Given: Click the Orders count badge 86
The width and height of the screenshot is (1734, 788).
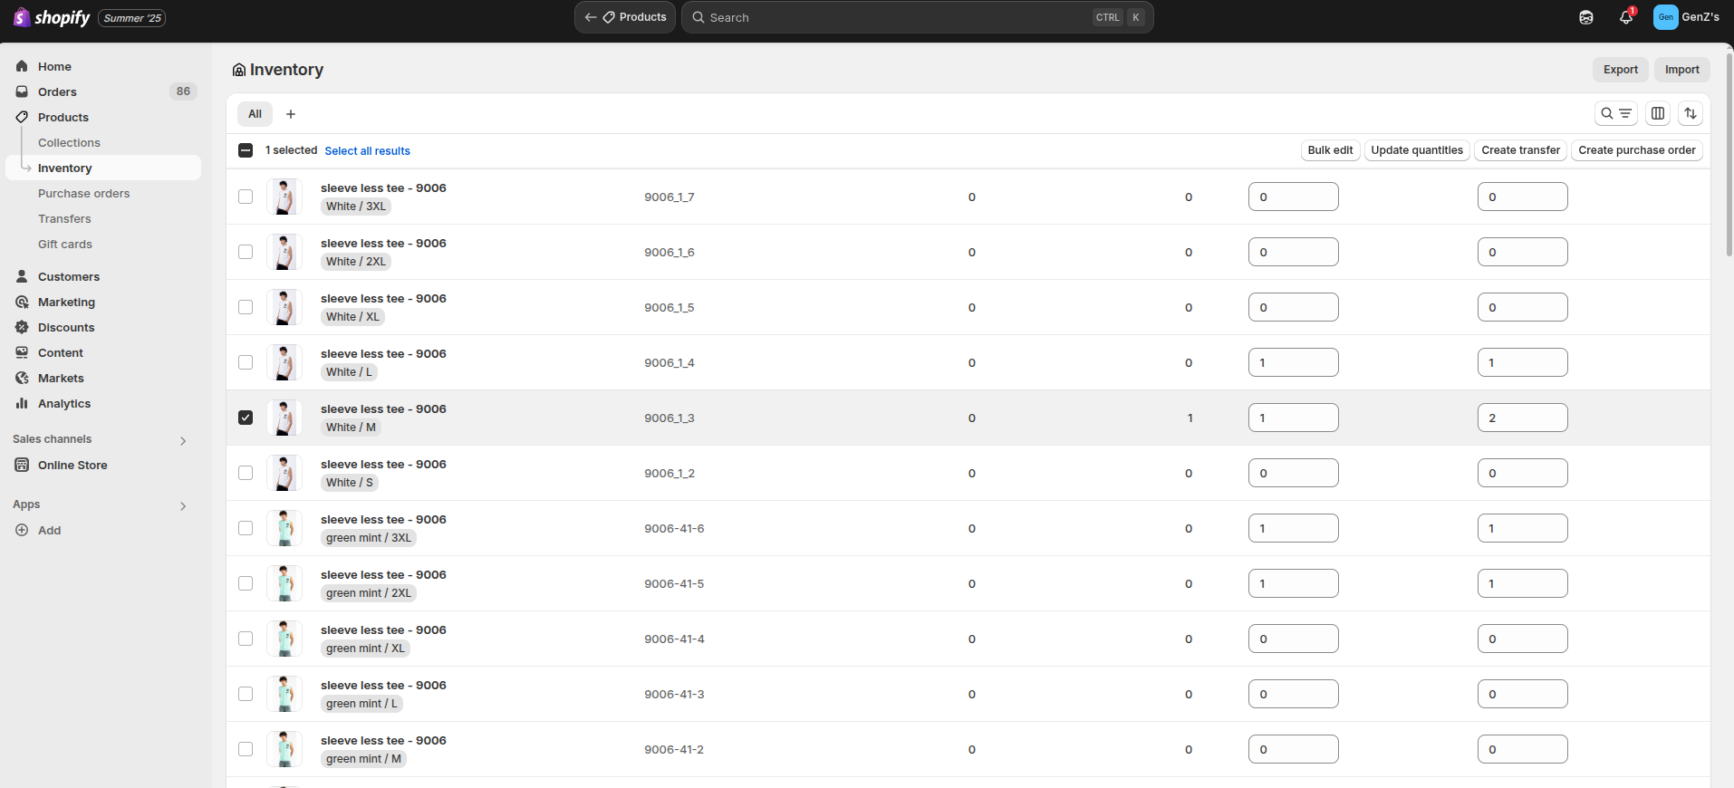Looking at the screenshot, I should pyautogui.click(x=183, y=91).
